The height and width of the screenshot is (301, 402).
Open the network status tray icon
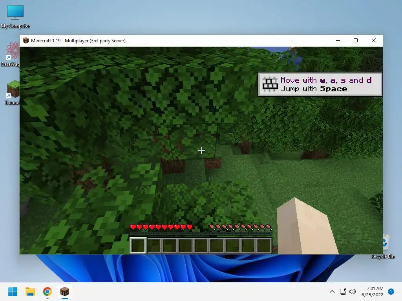pyautogui.click(x=343, y=292)
